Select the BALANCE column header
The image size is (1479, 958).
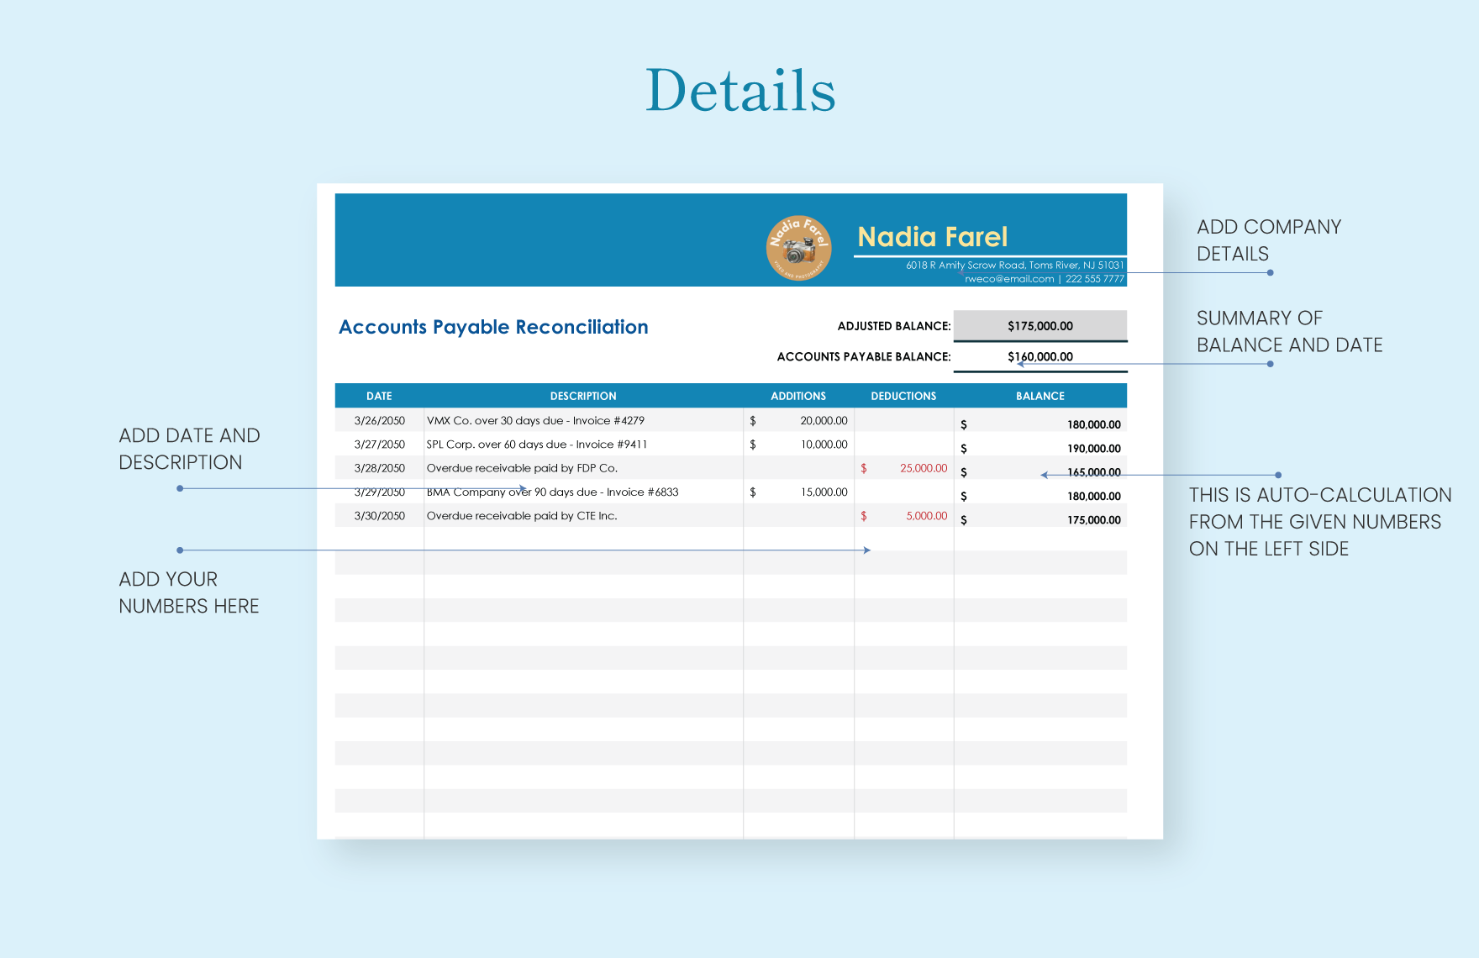pos(1040,396)
